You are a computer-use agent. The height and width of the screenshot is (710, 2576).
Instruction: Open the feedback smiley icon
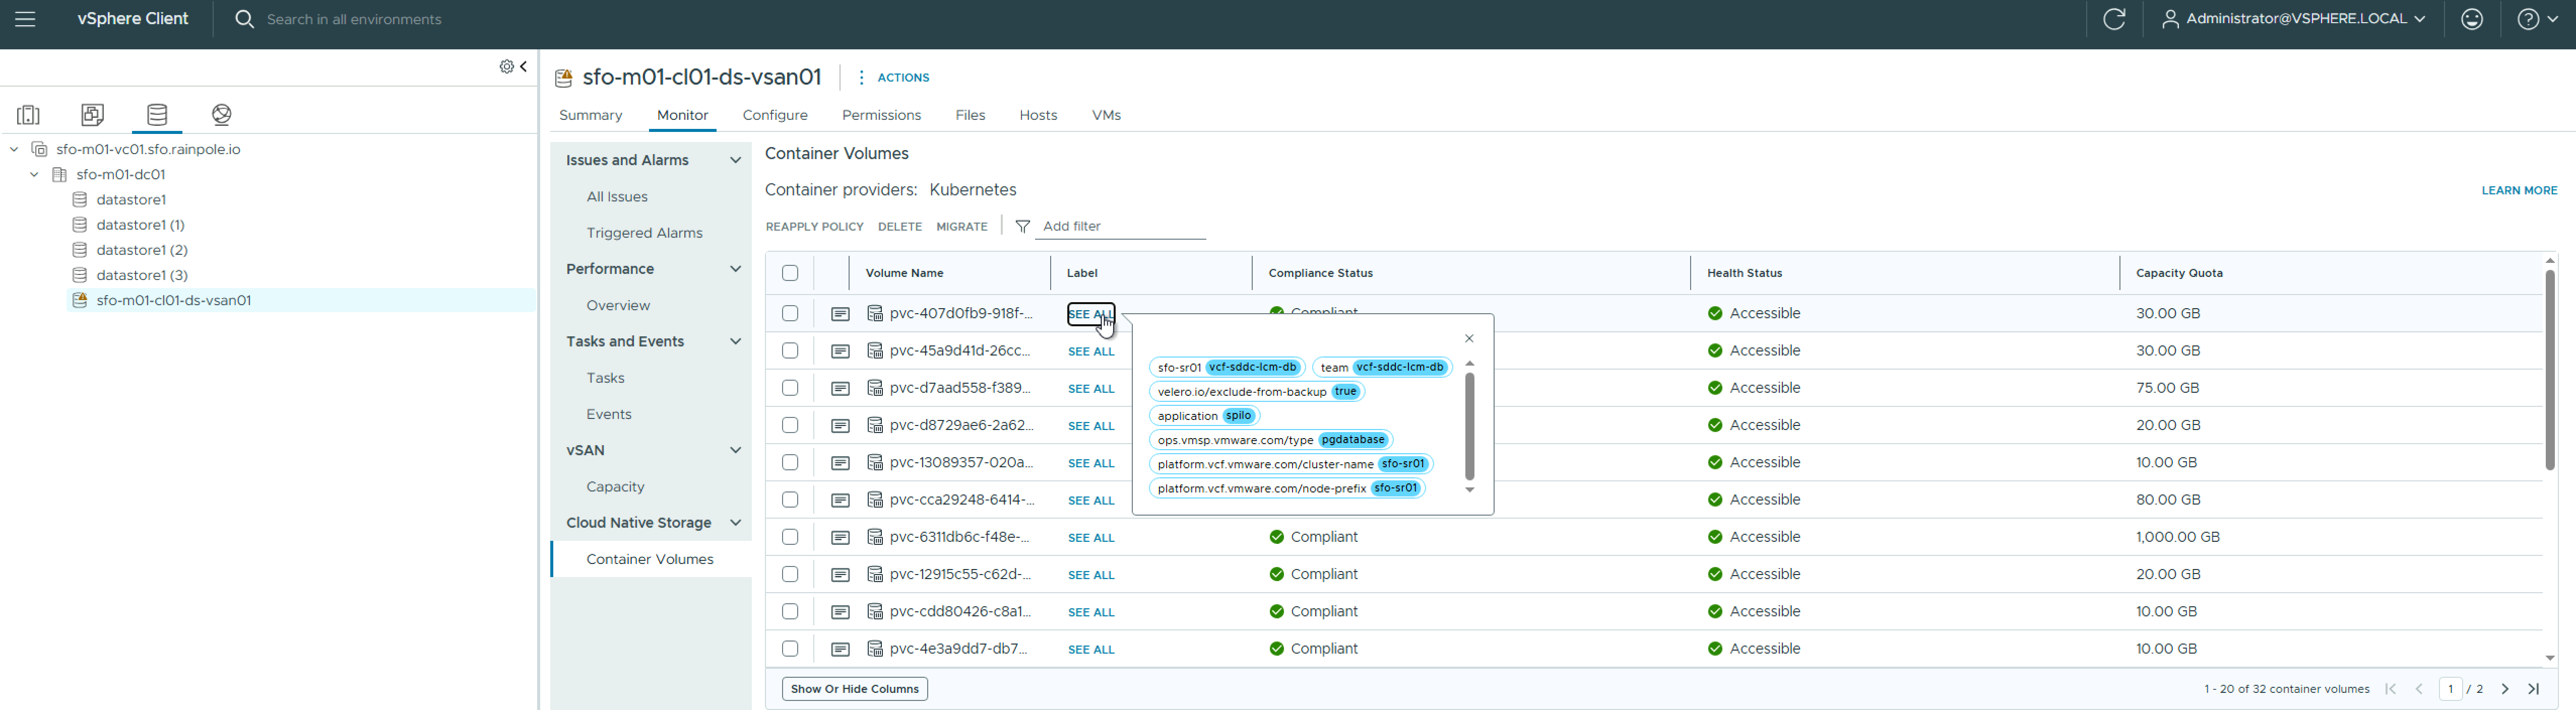pyautogui.click(x=2472, y=19)
